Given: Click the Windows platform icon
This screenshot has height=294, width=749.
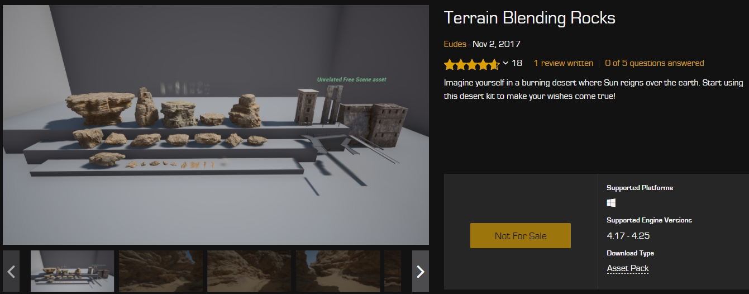Looking at the screenshot, I should [x=611, y=203].
